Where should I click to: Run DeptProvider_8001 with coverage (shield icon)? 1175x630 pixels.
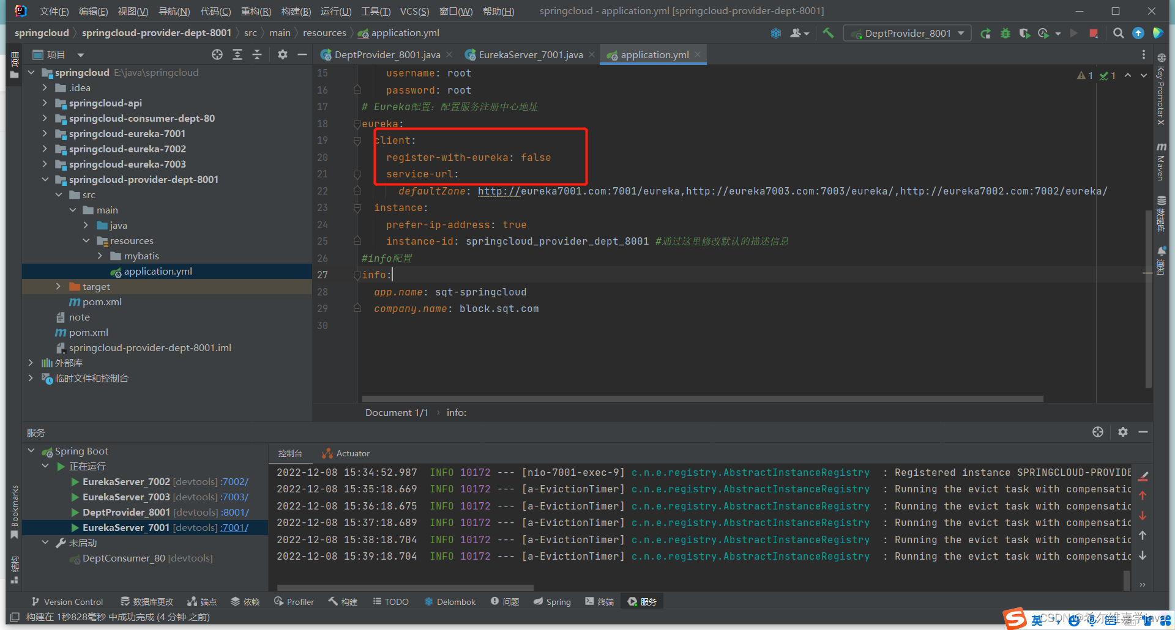coord(1025,33)
